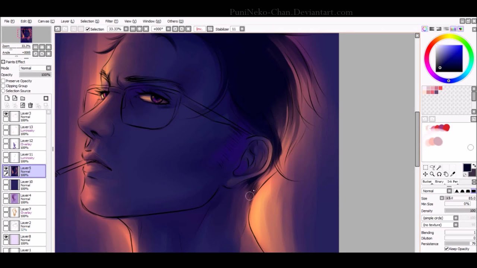Open the Layer menu
477x268 pixels.
coord(67,21)
